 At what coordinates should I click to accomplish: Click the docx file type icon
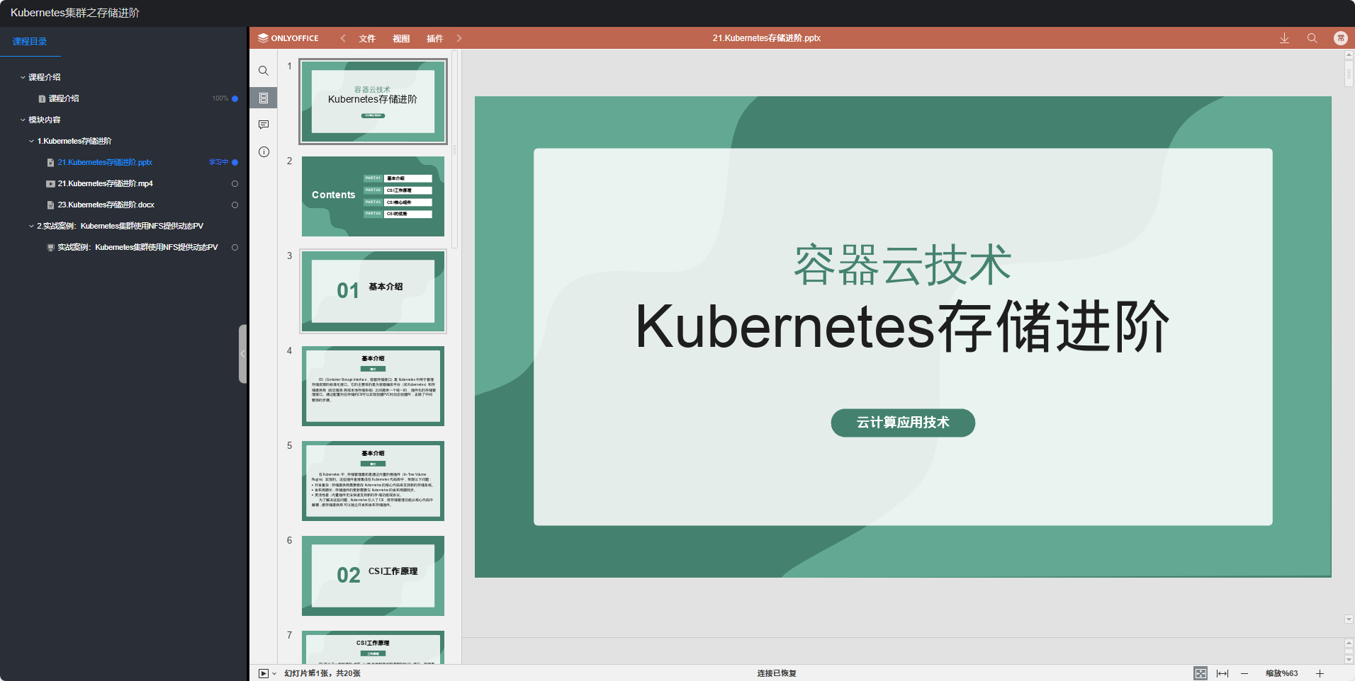click(50, 205)
